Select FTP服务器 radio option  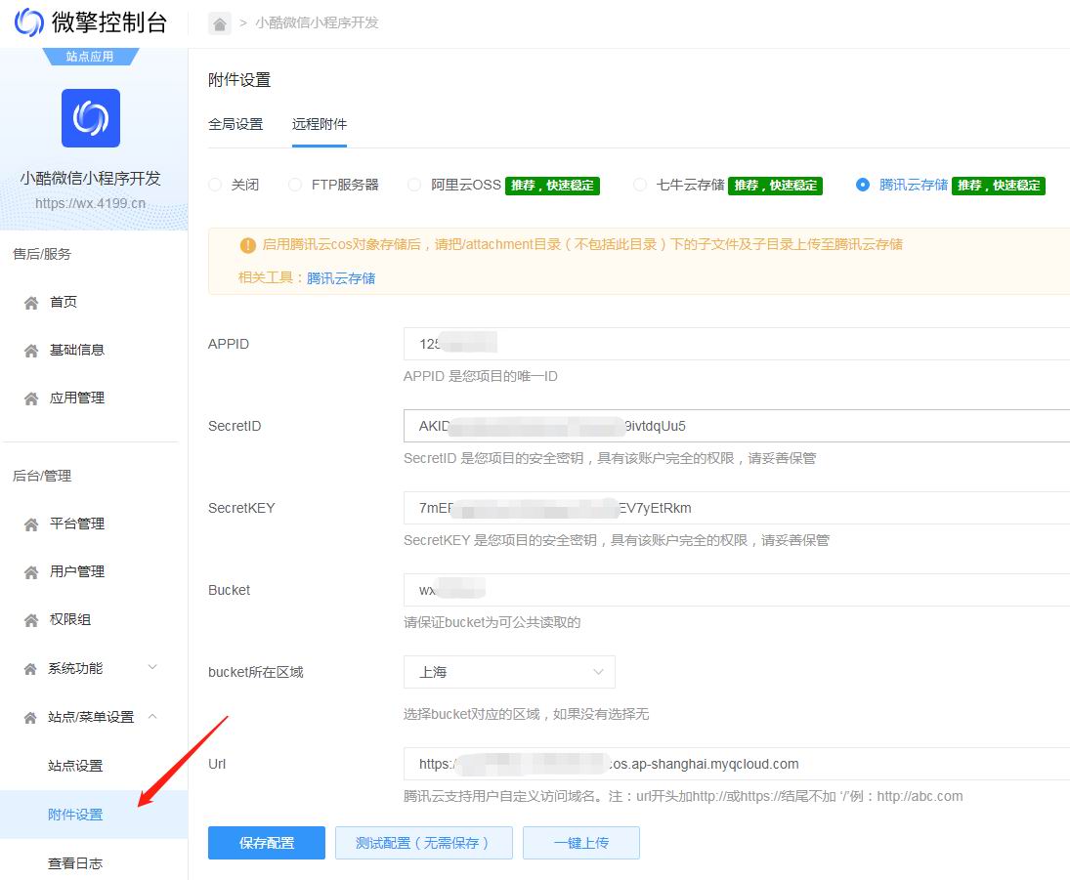pos(295,185)
